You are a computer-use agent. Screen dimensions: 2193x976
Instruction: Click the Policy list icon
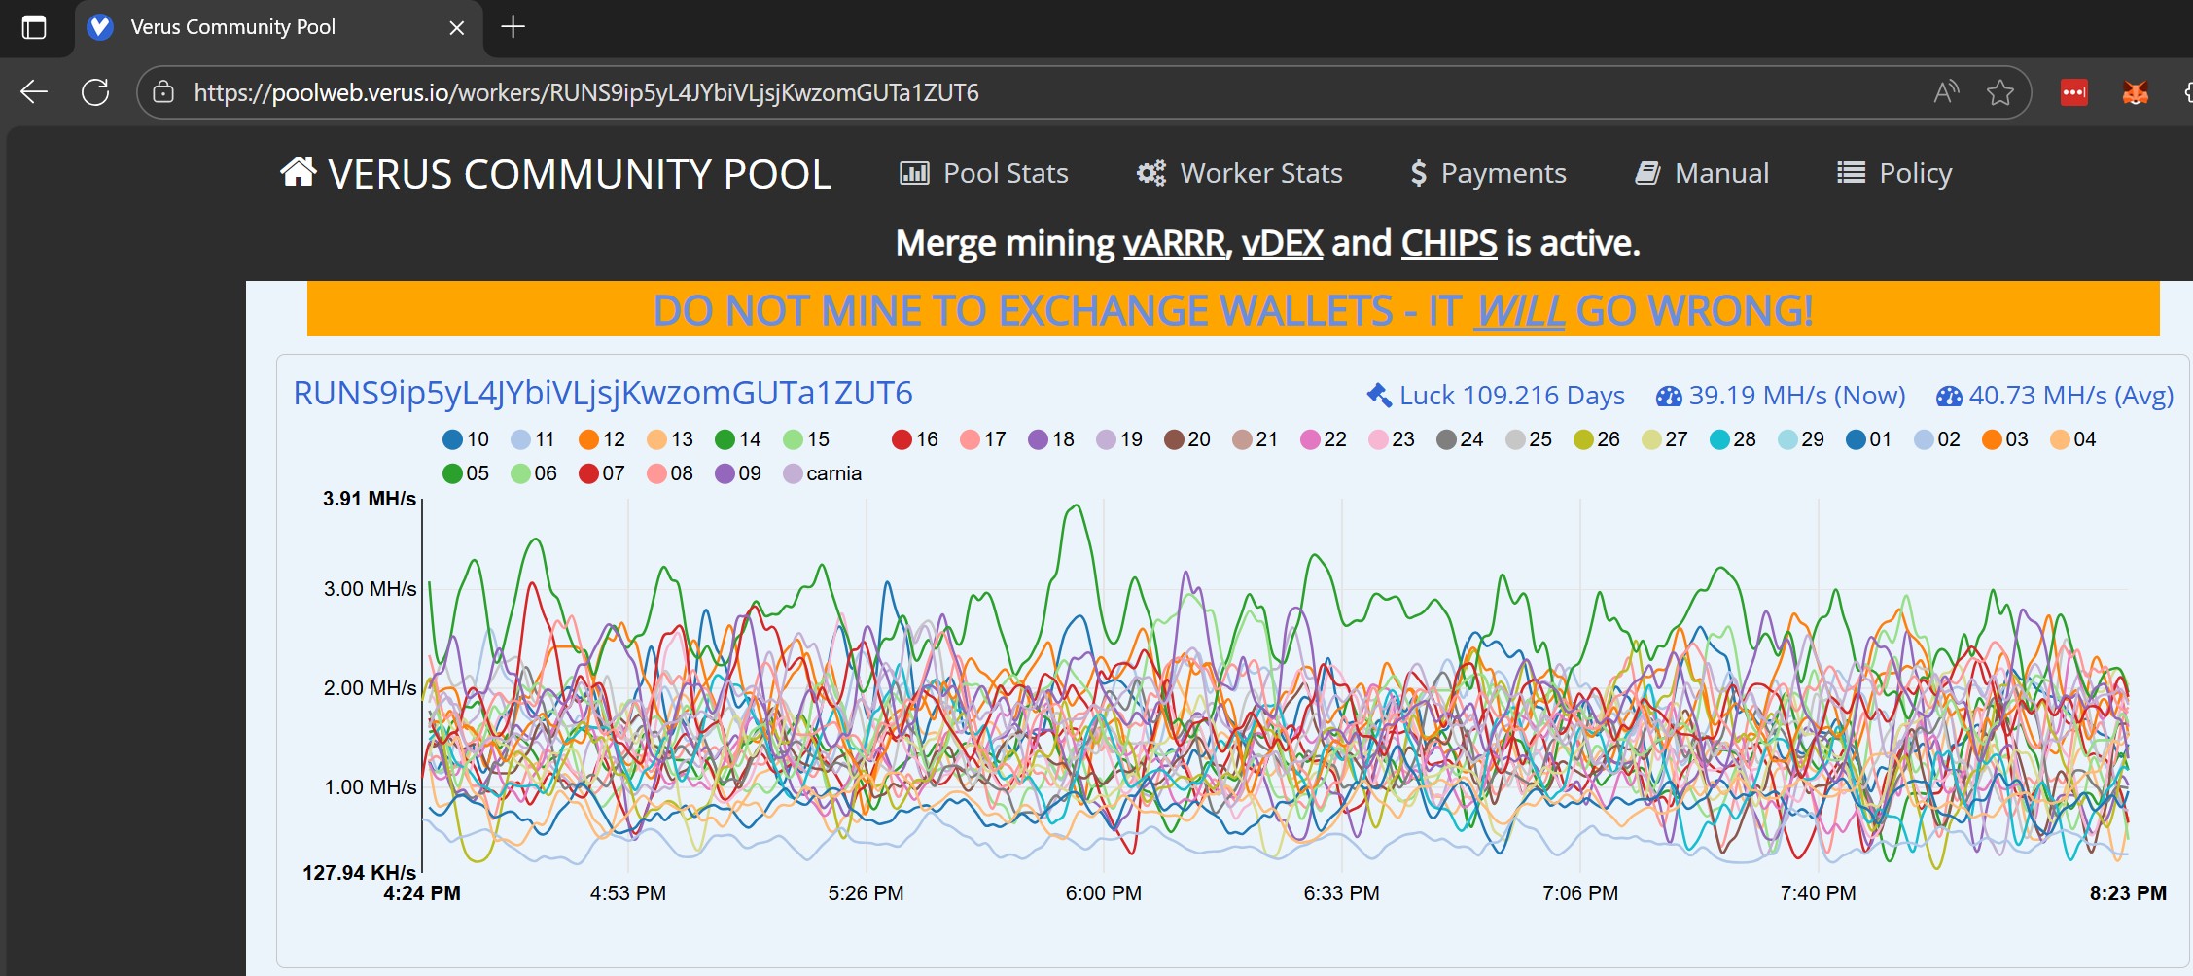1851,173
